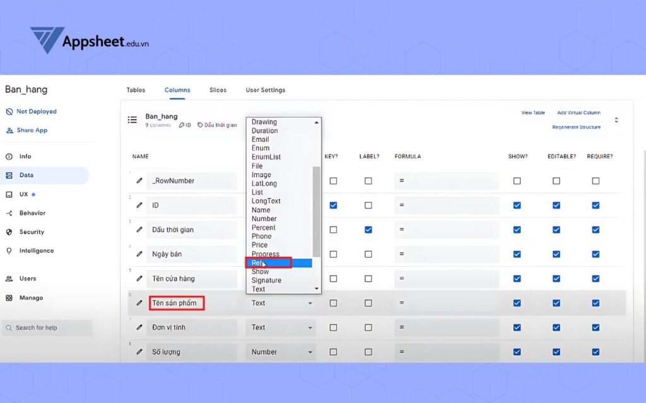Switch to the Slices tab
The width and height of the screenshot is (646, 403).
coord(218,90)
